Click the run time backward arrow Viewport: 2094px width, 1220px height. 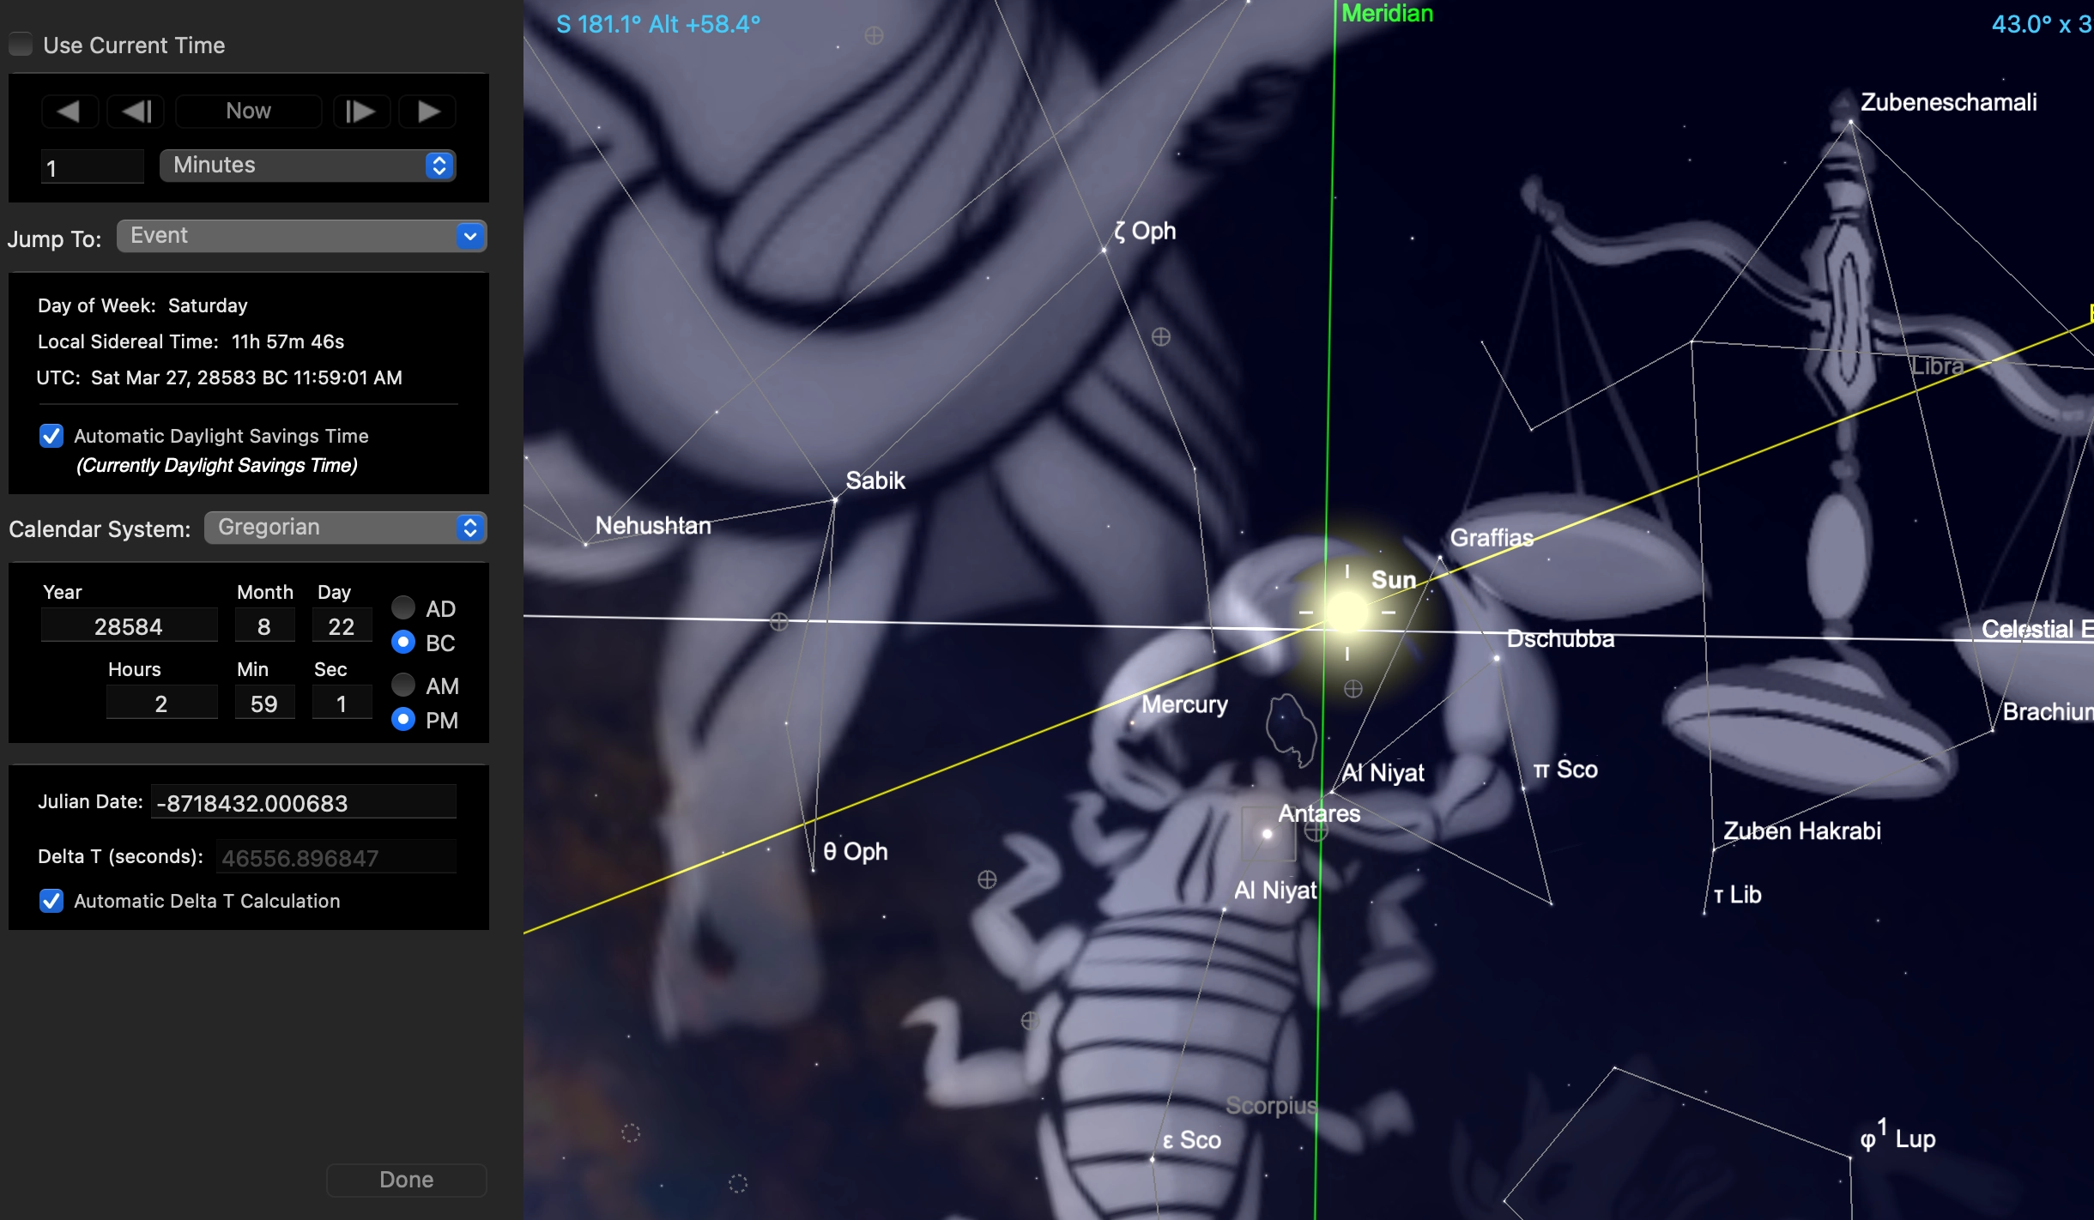[69, 112]
